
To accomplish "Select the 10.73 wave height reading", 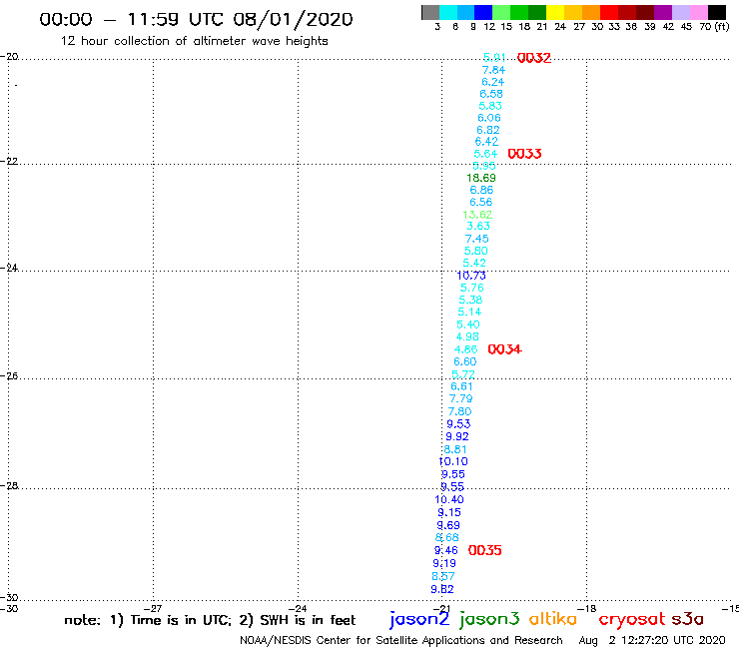I will [x=471, y=276].
